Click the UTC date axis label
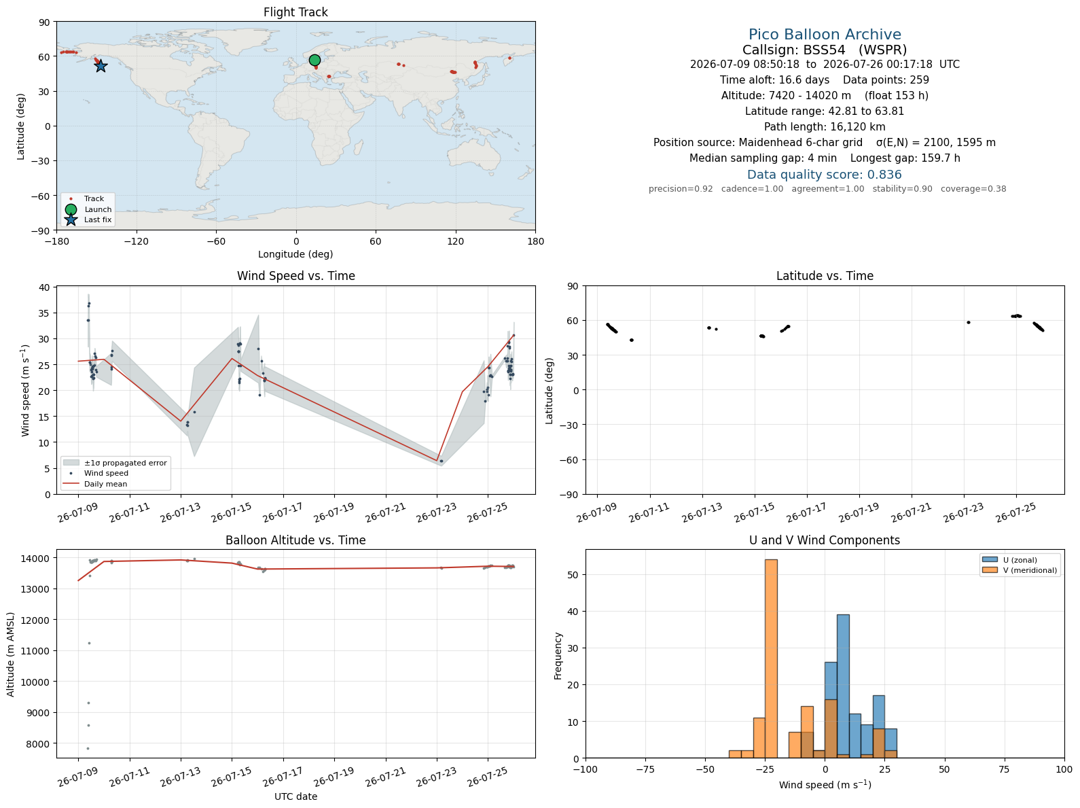 [295, 796]
